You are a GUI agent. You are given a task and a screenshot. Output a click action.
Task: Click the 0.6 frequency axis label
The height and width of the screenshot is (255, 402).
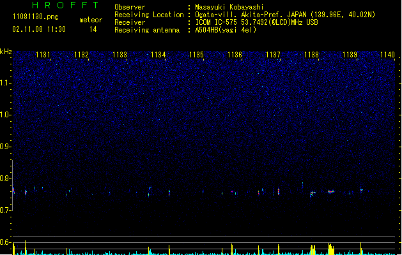(5, 242)
